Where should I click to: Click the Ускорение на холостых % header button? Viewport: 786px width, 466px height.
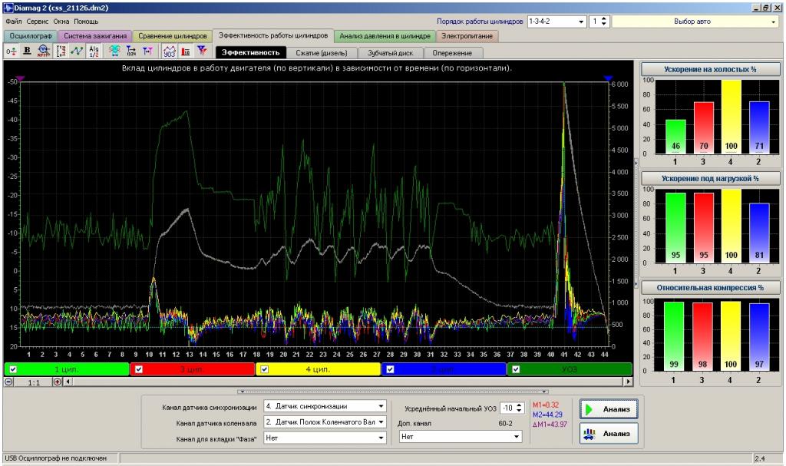tap(710, 69)
